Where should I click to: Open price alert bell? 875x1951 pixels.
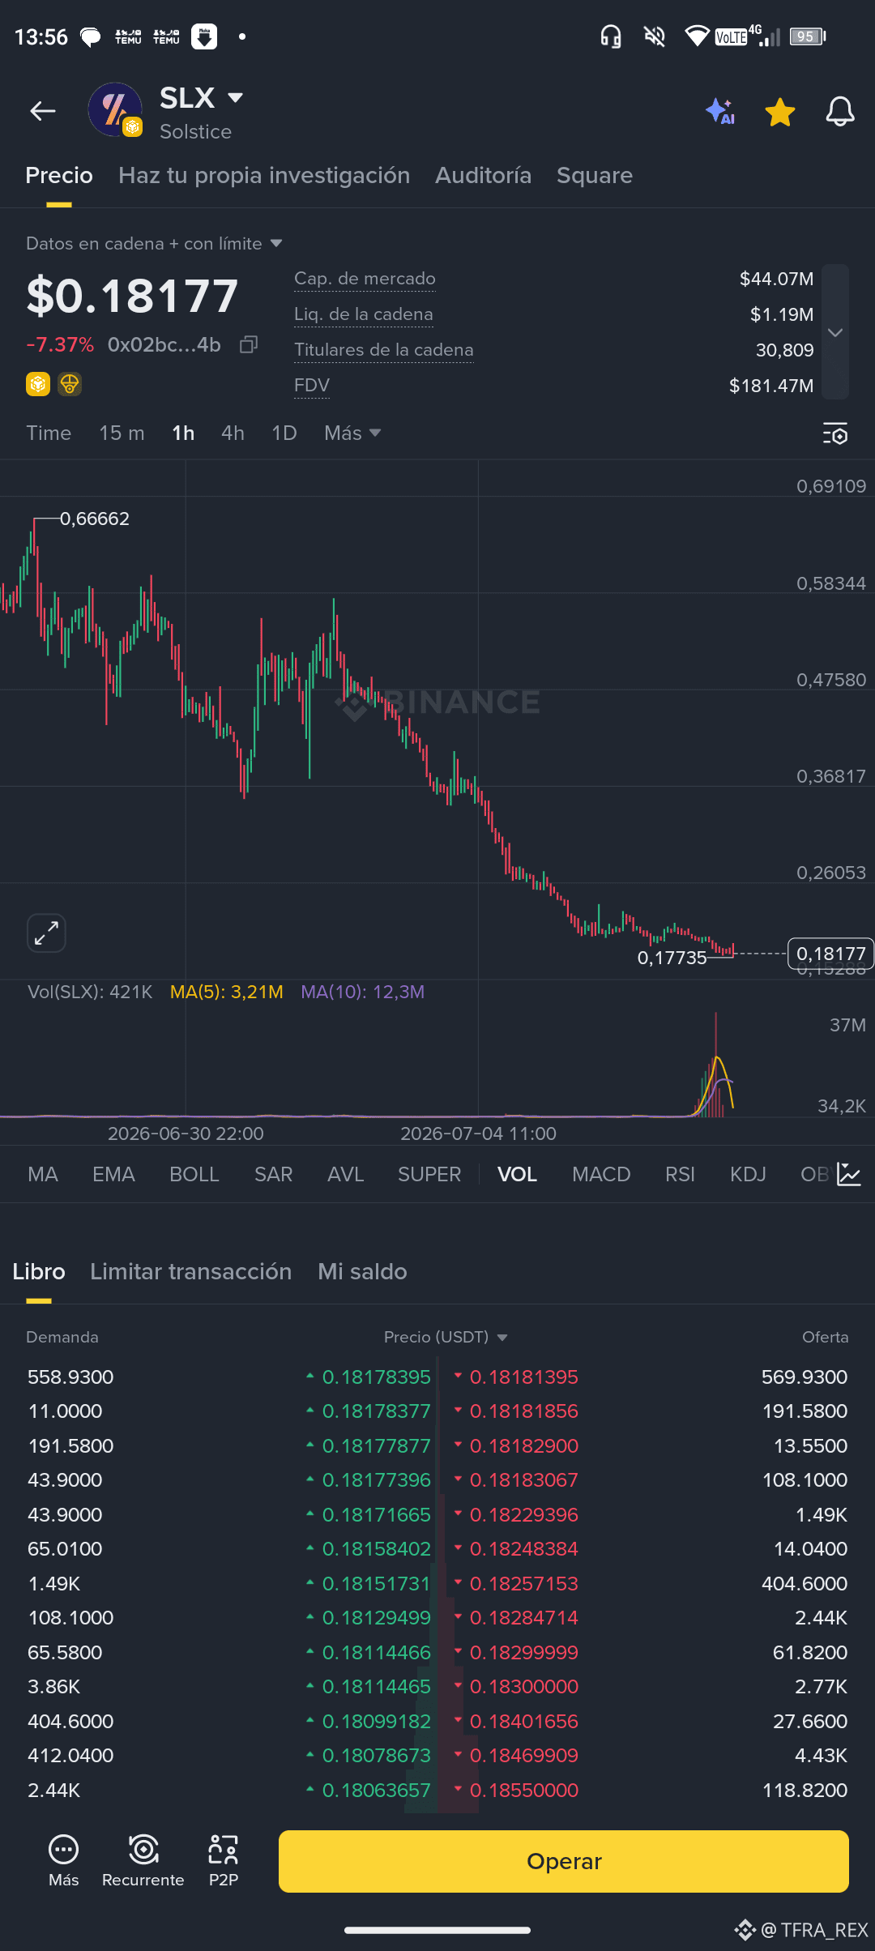[x=840, y=112]
